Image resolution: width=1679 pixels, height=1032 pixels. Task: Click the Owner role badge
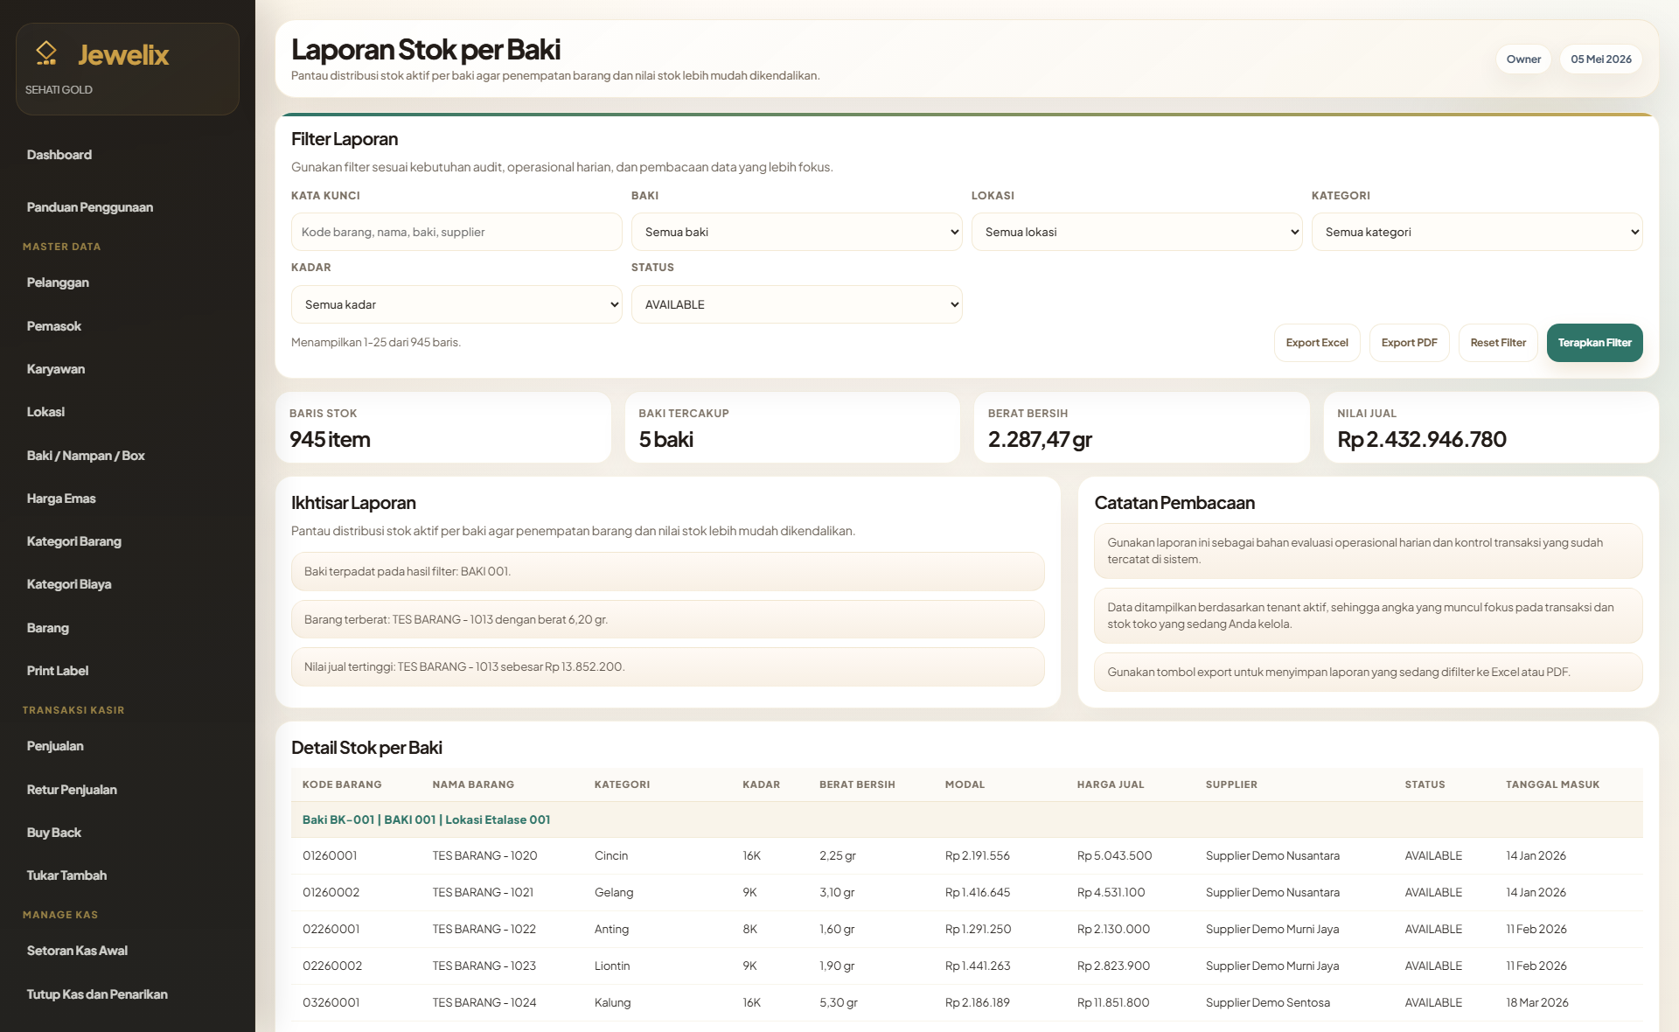(x=1523, y=59)
